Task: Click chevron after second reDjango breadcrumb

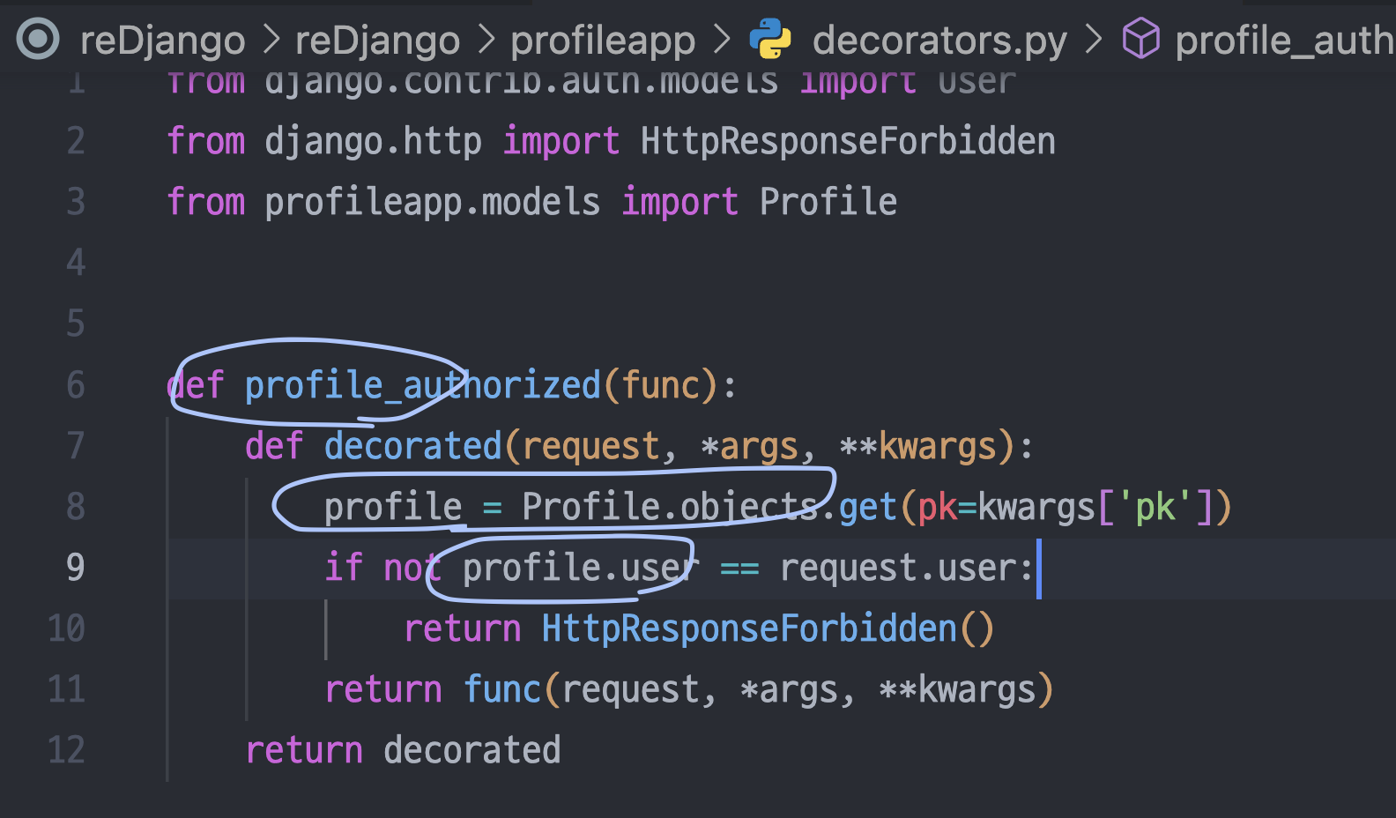Action: 486,40
